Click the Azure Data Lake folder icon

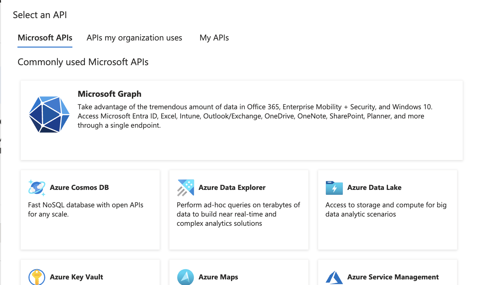pos(334,188)
